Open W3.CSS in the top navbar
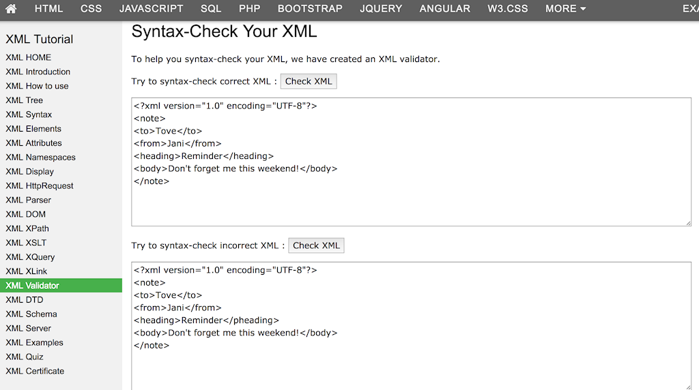Viewport: 699px width, 390px height. 507,9
